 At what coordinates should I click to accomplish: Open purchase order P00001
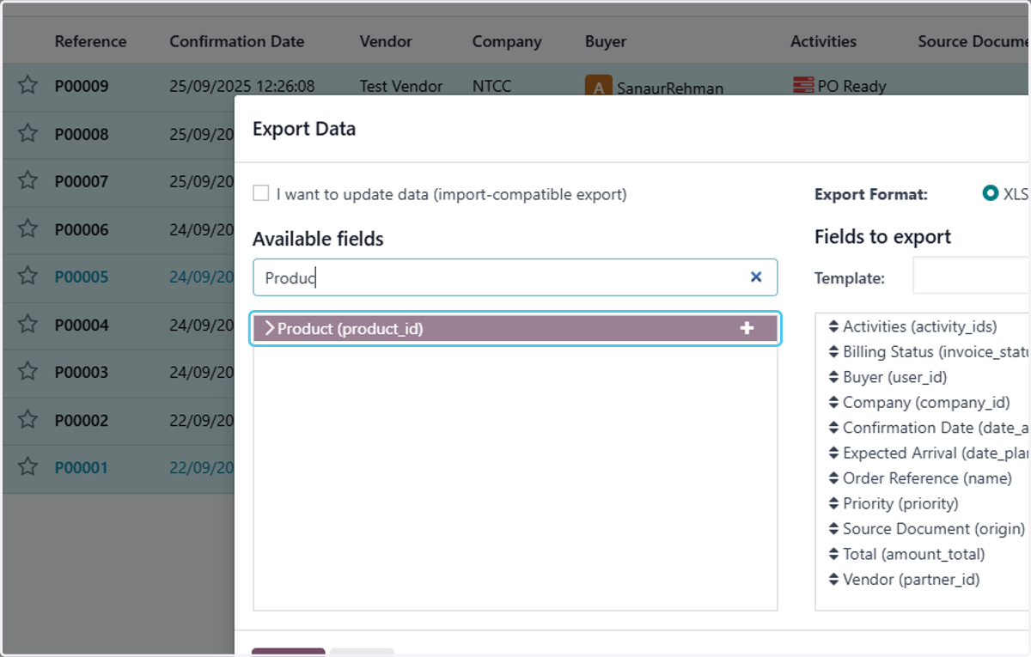(82, 467)
